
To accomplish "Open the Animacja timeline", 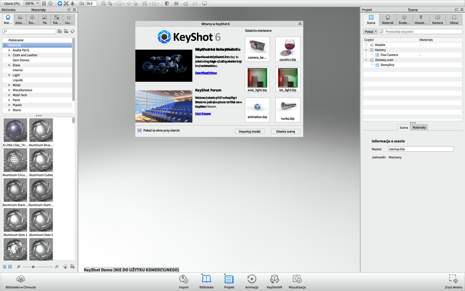I will tap(252, 282).
